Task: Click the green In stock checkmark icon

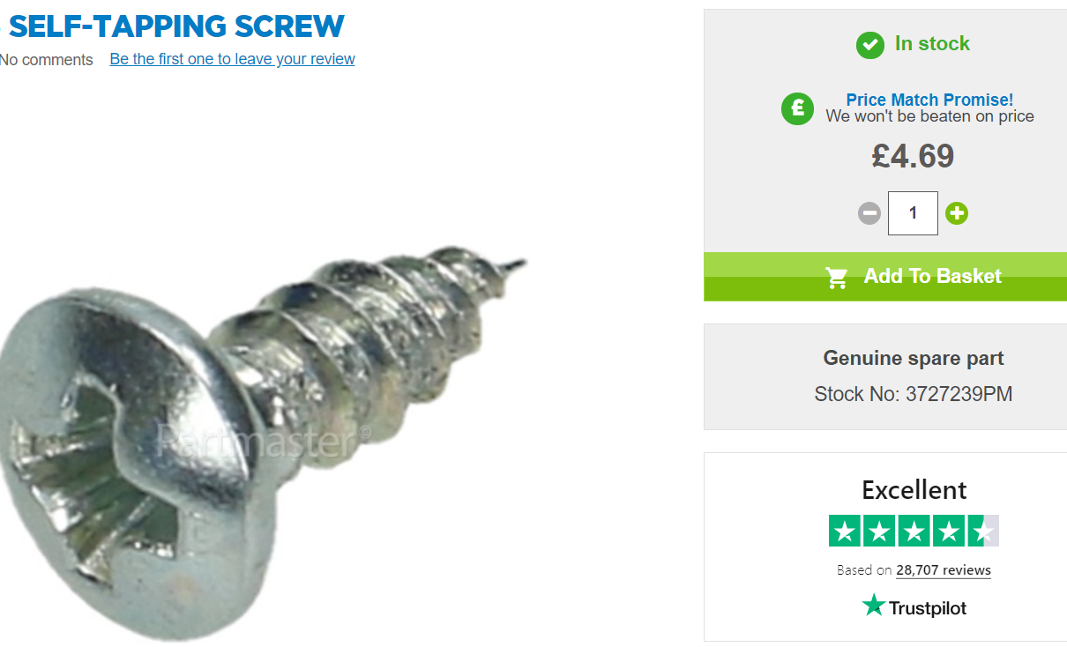Action: (x=870, y=44)
